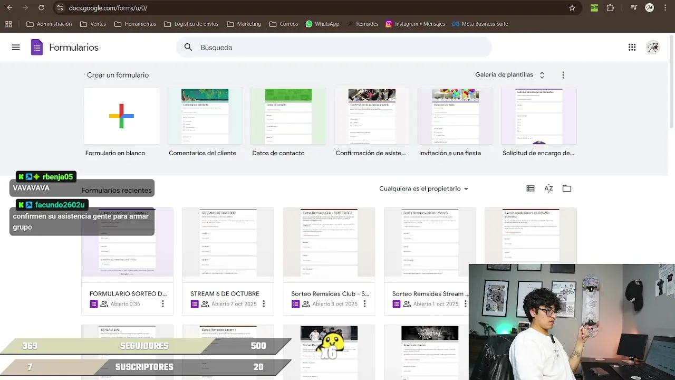Open the AZ sort options

coord(548,188)
